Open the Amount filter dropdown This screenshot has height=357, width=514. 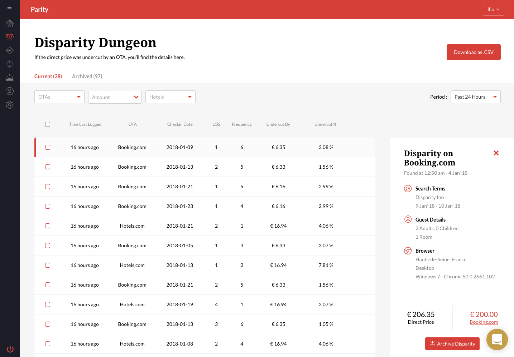pos(115,97)
